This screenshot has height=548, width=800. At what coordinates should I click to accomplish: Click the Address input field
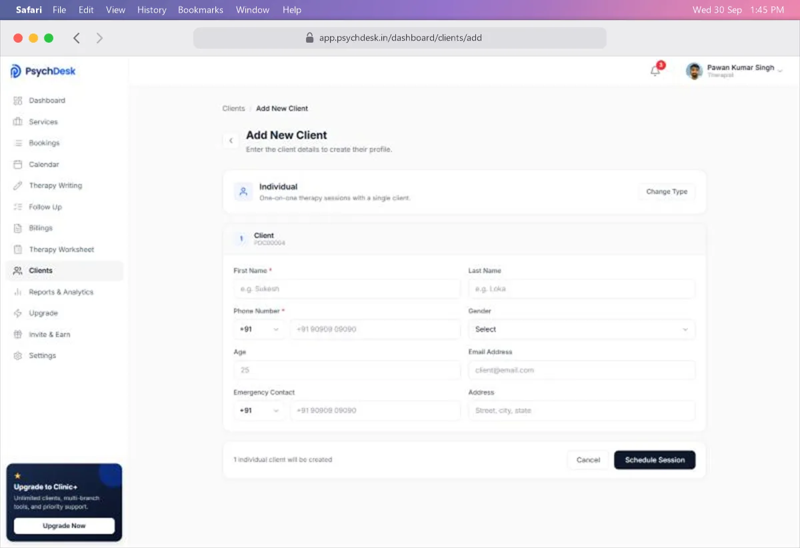point(581,411)
